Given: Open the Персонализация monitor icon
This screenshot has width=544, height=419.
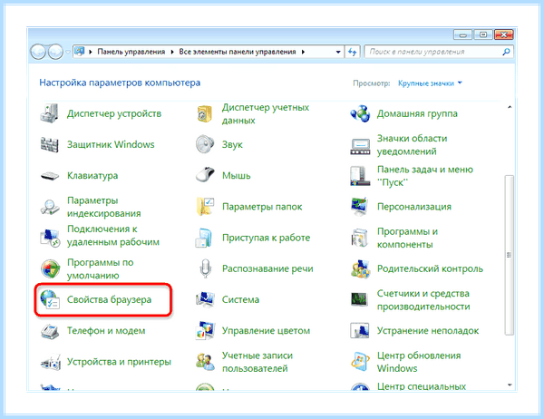Looking at the screenshot, I should click(359, 206).
